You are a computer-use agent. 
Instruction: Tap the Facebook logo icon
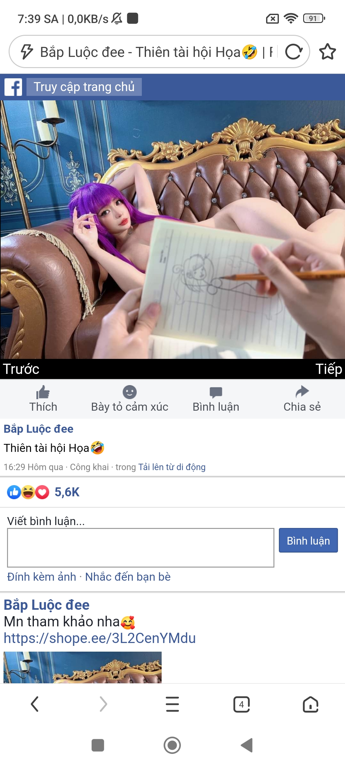[x=13, y=87]
